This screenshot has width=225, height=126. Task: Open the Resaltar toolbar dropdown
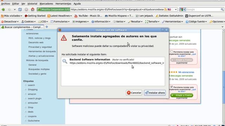[135, 22]
